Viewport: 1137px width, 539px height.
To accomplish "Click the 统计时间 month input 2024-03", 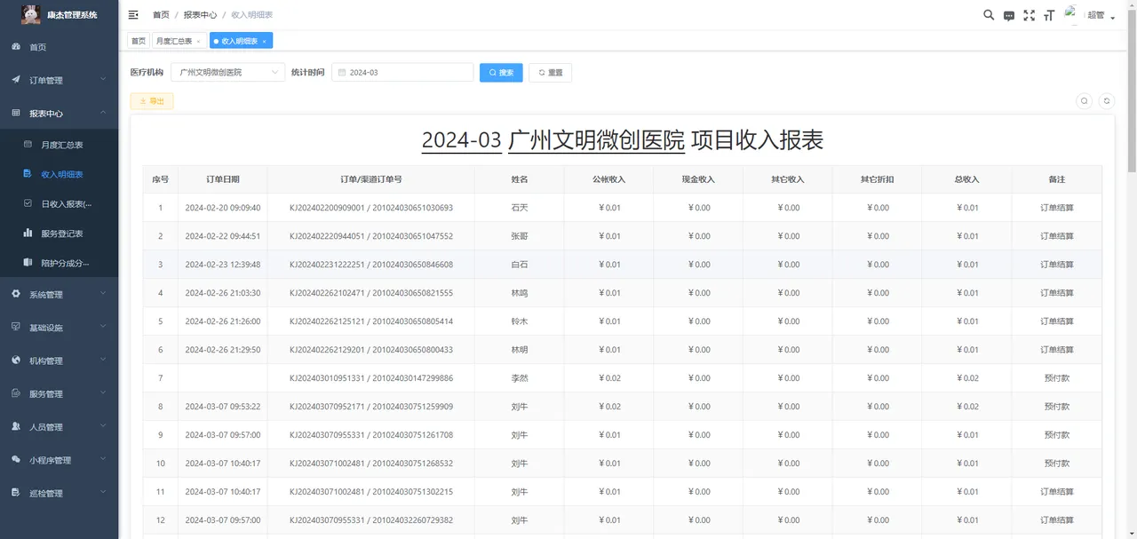I will (402, 73).
